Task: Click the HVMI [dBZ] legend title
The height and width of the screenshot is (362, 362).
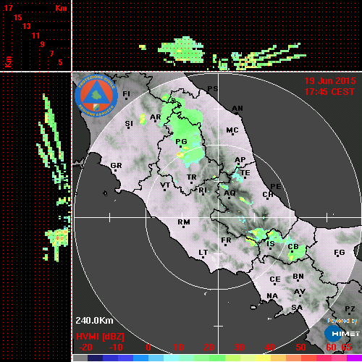Action: coord(100,337)
